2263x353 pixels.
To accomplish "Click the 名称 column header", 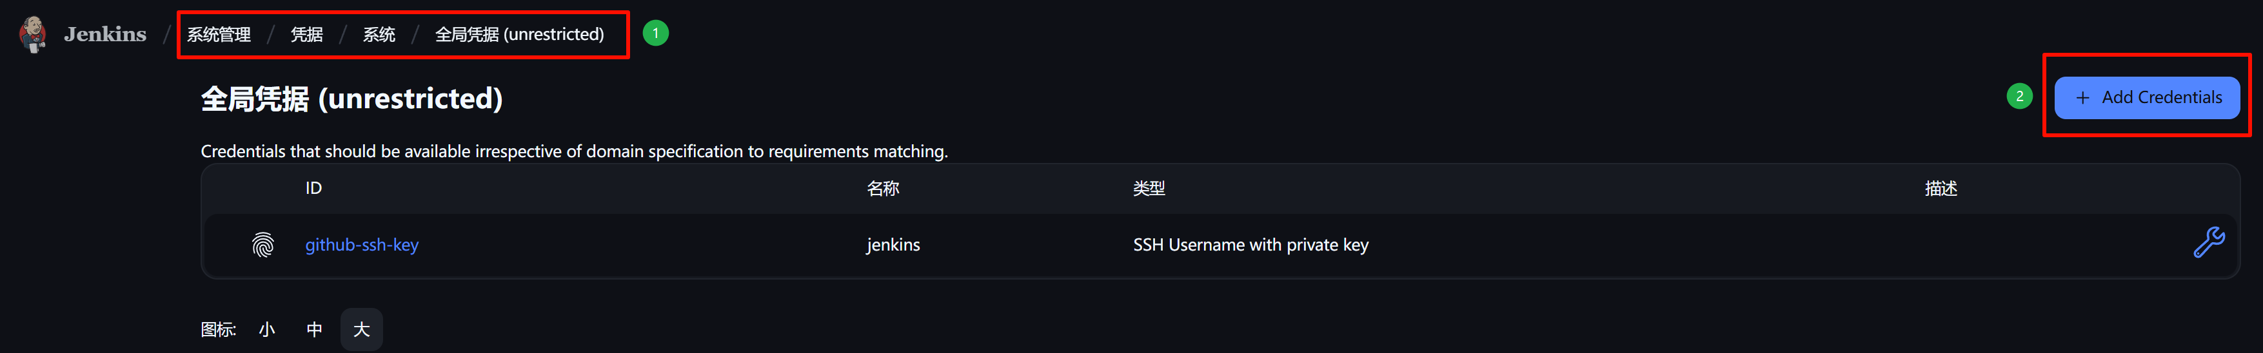I will click(882, 188).
